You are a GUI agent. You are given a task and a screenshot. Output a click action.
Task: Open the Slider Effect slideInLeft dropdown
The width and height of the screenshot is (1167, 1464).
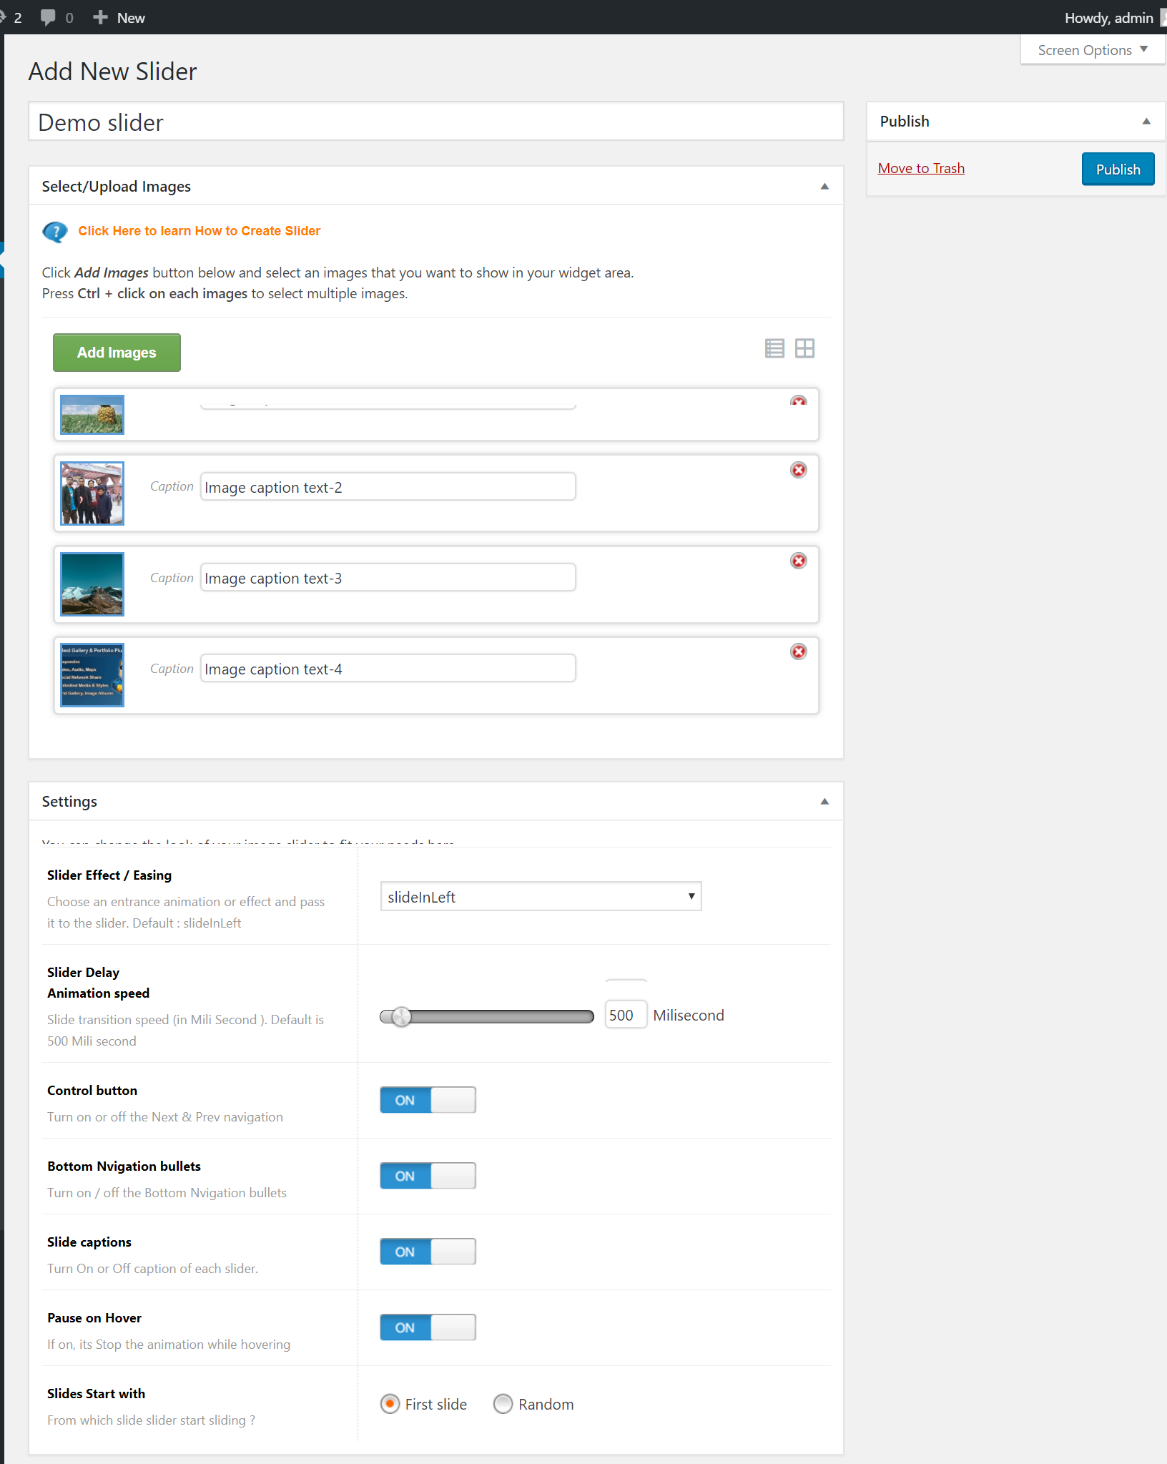(x=541, y=897)
